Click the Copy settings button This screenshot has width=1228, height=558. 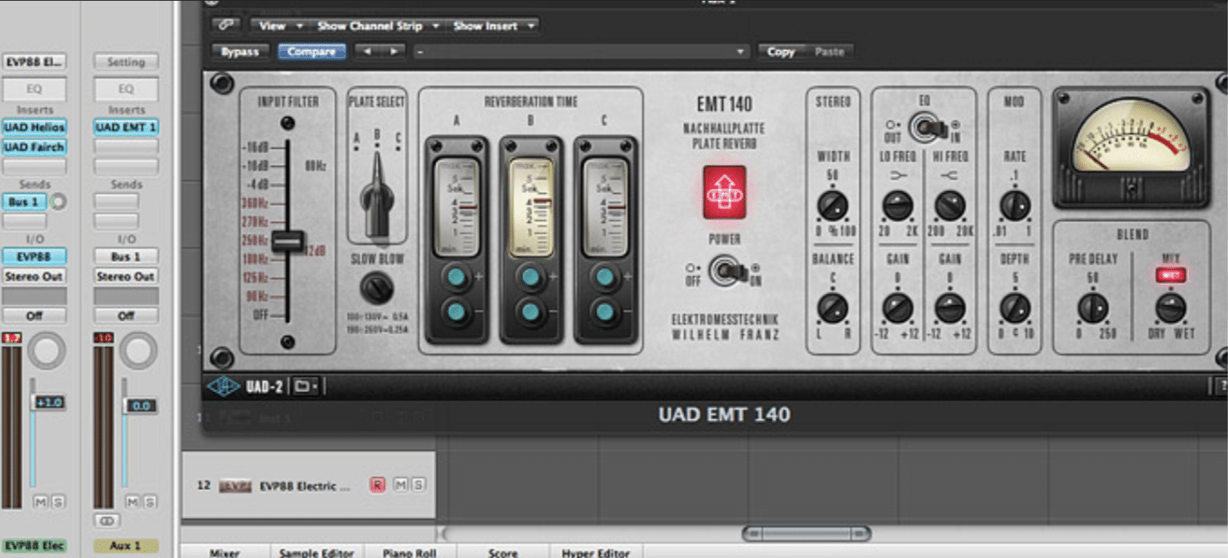(781, 52)
